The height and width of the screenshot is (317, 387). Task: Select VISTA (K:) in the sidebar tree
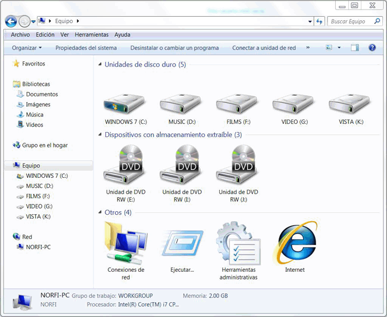click(x=38, y=216)
